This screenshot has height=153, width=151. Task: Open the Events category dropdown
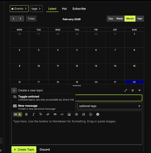[x=19, y=9]
